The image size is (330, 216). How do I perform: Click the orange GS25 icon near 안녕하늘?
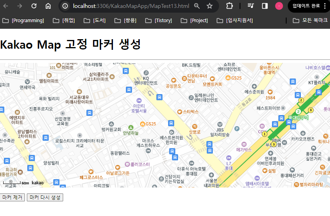point(142,124)
